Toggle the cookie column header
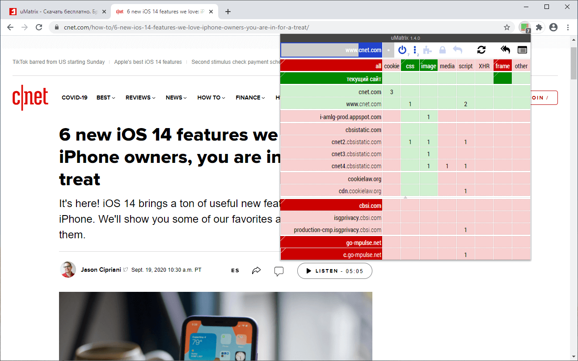The image size is (578, 361). 392,66
